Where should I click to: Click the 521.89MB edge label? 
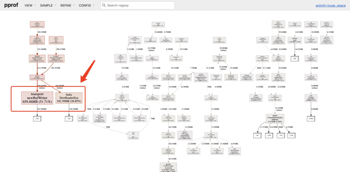point(42,49)
